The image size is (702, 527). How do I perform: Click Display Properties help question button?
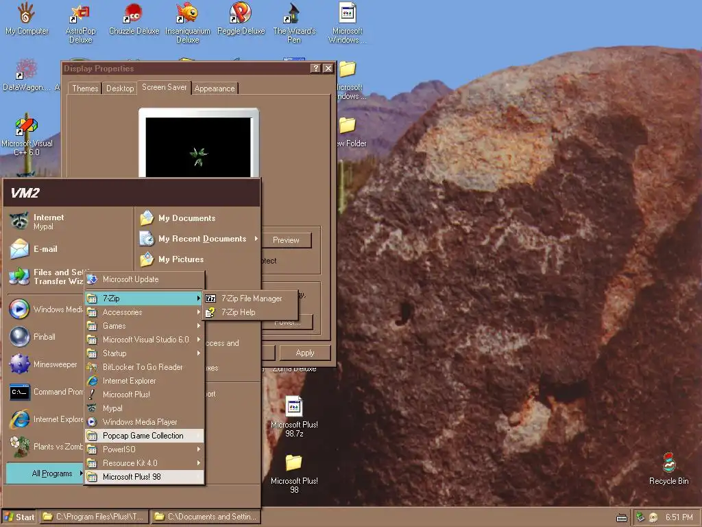(315, 68)
